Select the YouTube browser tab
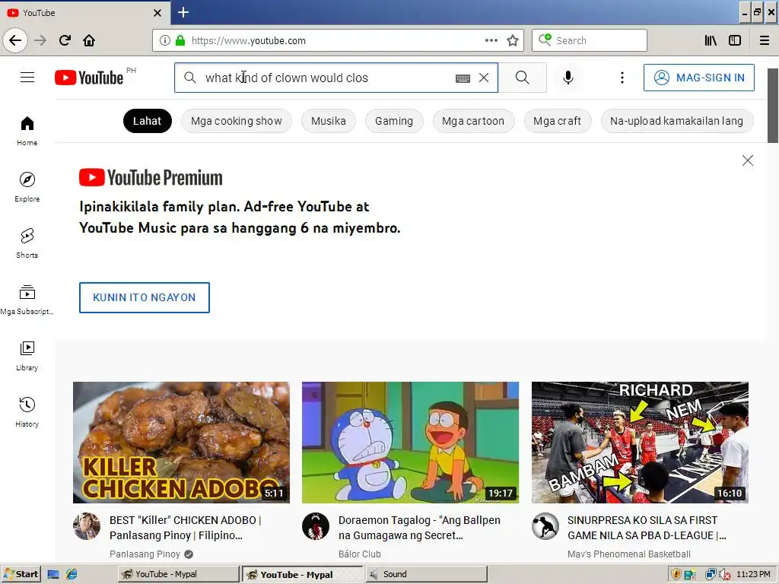This screenshot has height=584, width=779. point(84,13)
